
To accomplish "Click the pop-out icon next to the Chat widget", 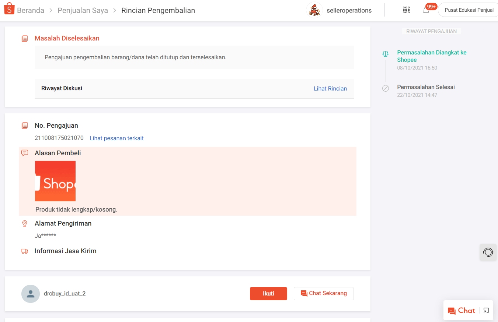I will (x=485, y=310).
